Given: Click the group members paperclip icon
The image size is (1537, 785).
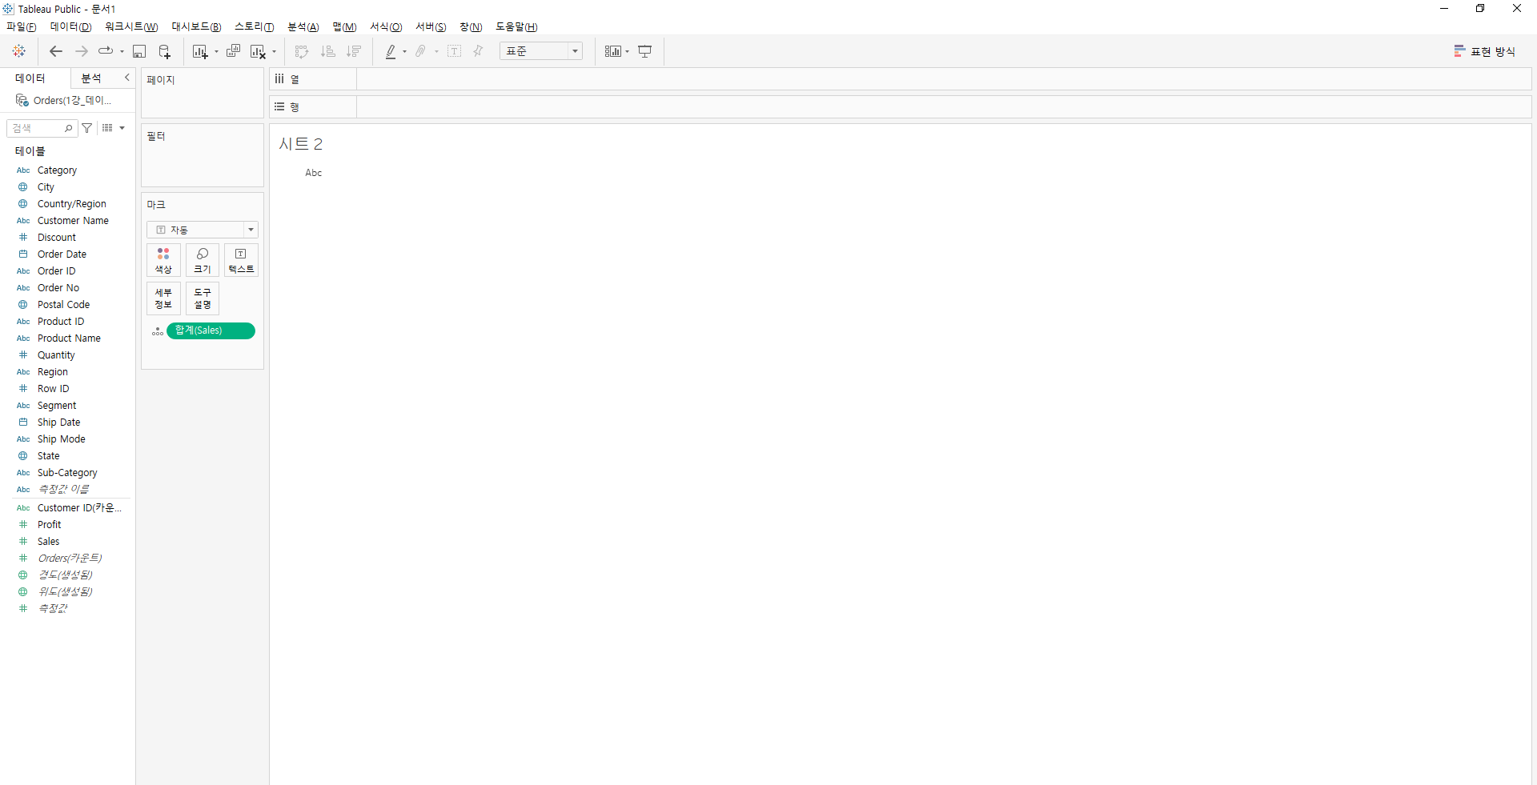Looking at the screenshot, I should (420, 51).
